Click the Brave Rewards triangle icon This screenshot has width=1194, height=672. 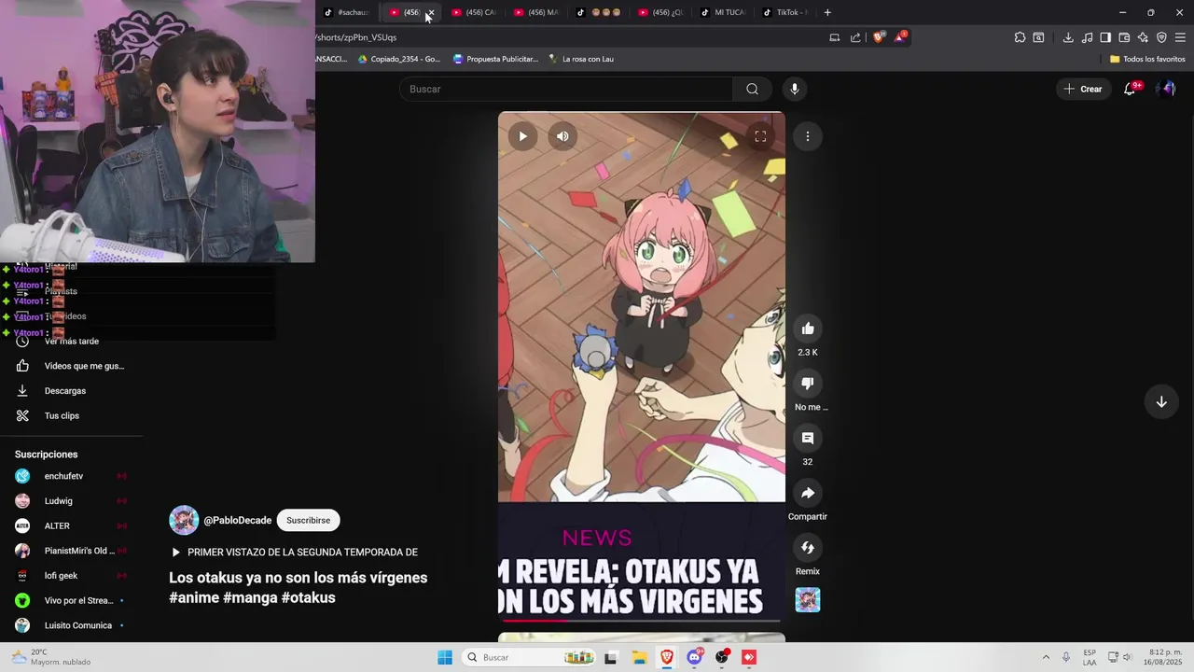tap(900, 37)
